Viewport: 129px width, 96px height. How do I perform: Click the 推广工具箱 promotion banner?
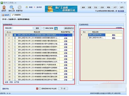(61, 9)
